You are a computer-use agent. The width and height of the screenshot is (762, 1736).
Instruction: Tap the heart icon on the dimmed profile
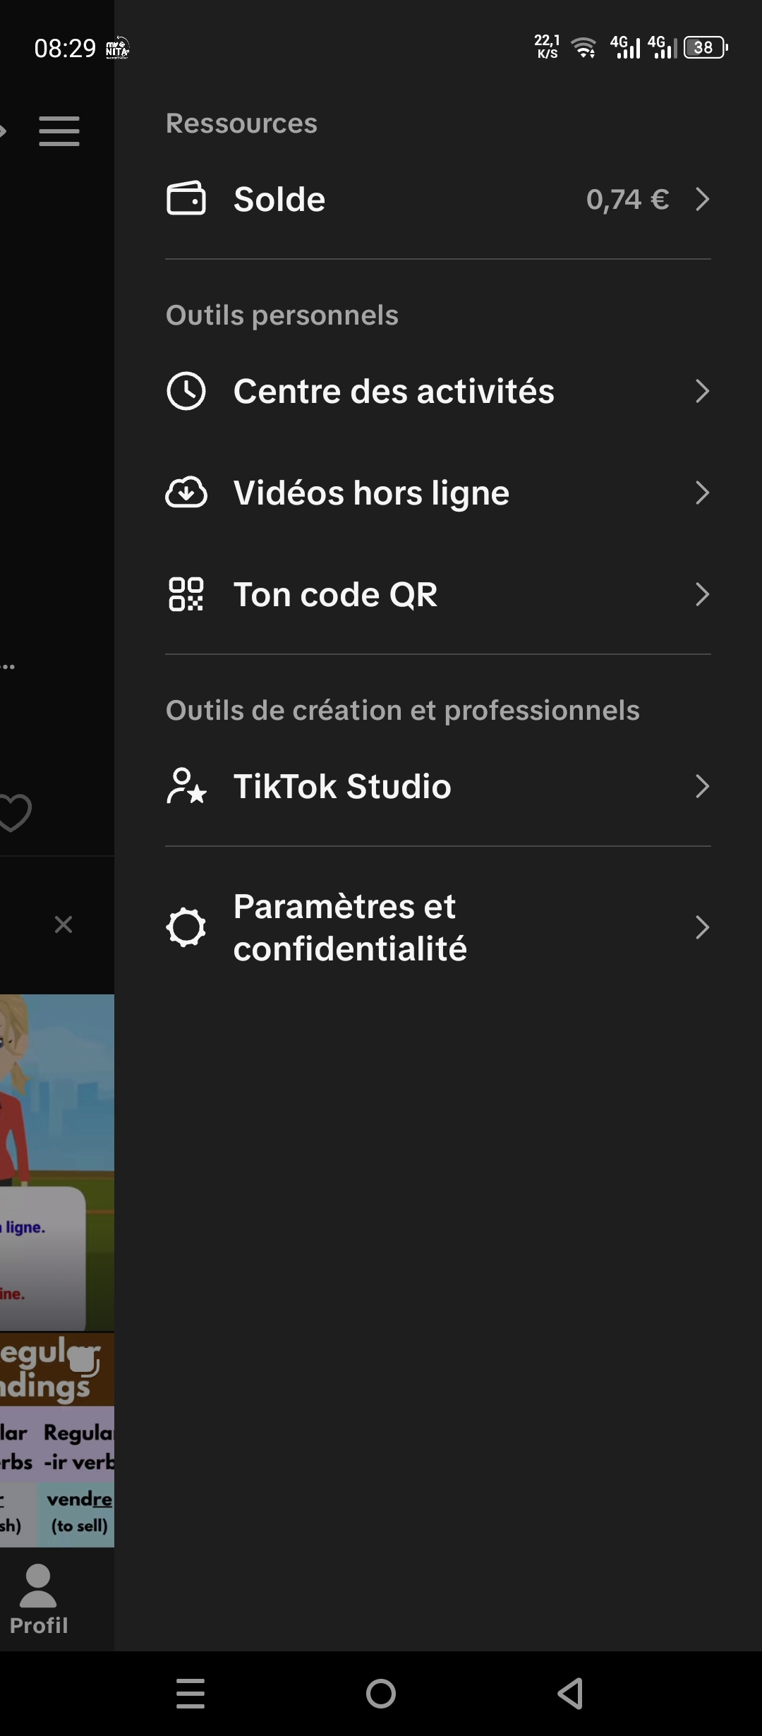[14, 813]
